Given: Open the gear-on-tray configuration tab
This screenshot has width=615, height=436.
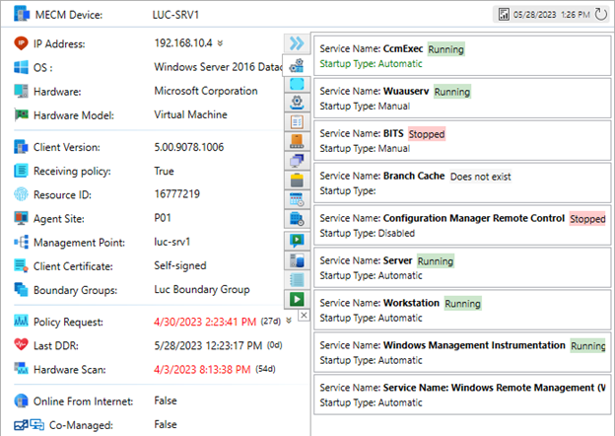Looking at the screenshot, I should click(x=297, y=103).
